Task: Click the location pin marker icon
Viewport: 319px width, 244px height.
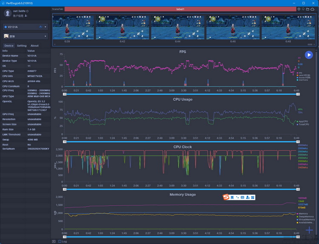Action: click(299, 9)
